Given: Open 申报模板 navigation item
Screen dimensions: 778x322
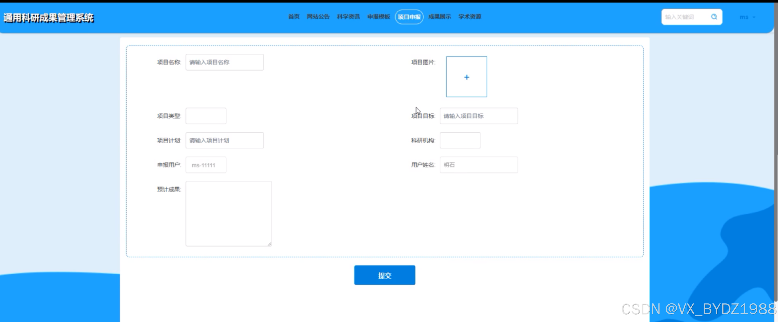Looking at the screenshot, I should pyautogui.click(x=378, y=17).
